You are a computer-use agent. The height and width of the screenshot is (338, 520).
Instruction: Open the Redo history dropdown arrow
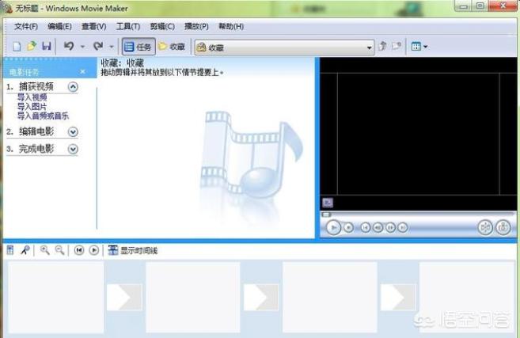tap(112, 47)
